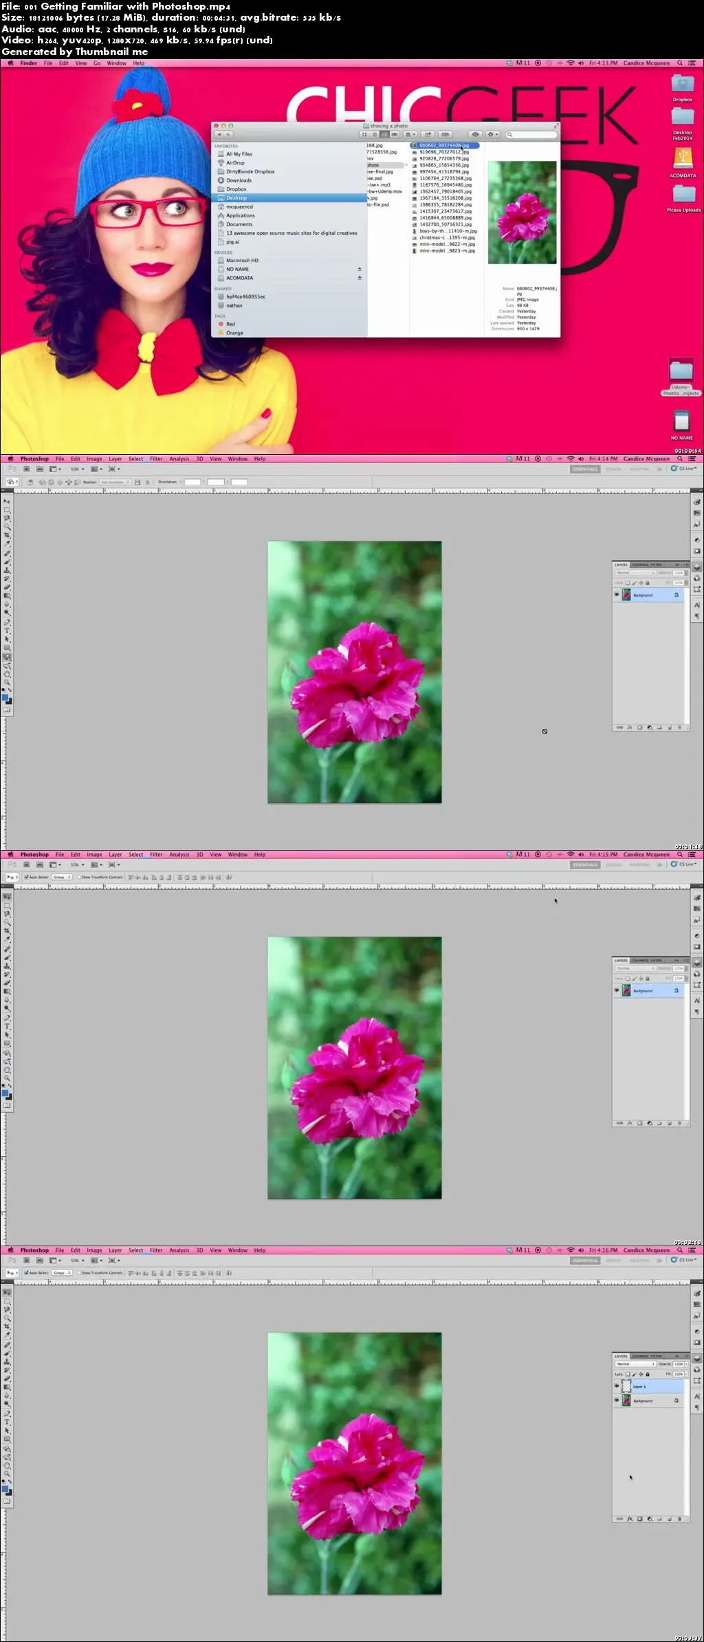Image resolution: width=704 pixels, height=1642 pixels.
Task: Open Downloads in Finder sidebar
Action: 239,180
